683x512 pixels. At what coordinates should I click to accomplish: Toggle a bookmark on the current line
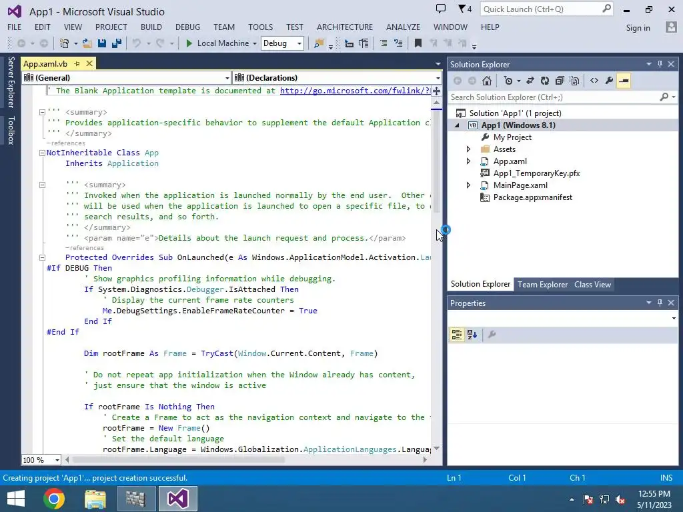click(418, 43)
